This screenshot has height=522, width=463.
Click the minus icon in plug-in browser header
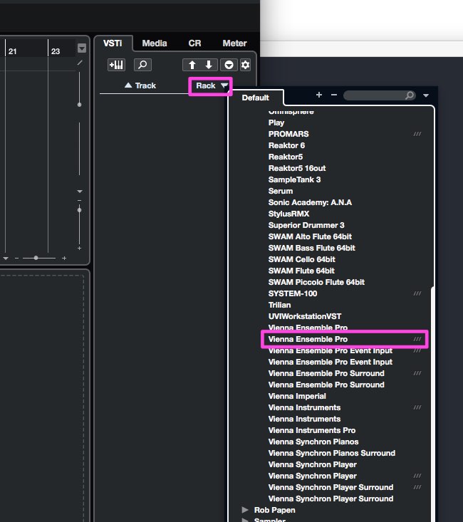point(334,95)
